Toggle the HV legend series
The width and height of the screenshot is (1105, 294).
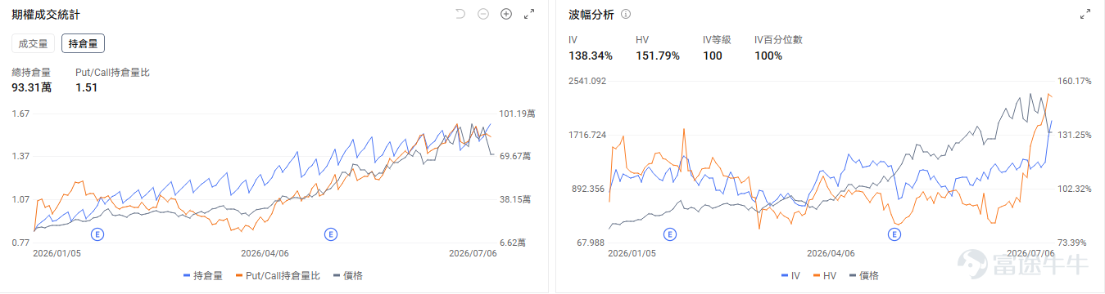[823, 276]
